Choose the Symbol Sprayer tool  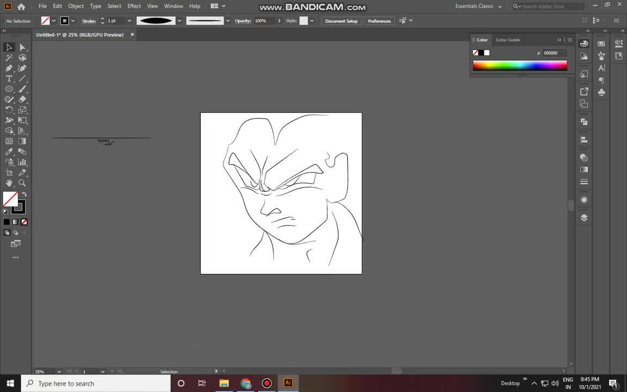9,162
